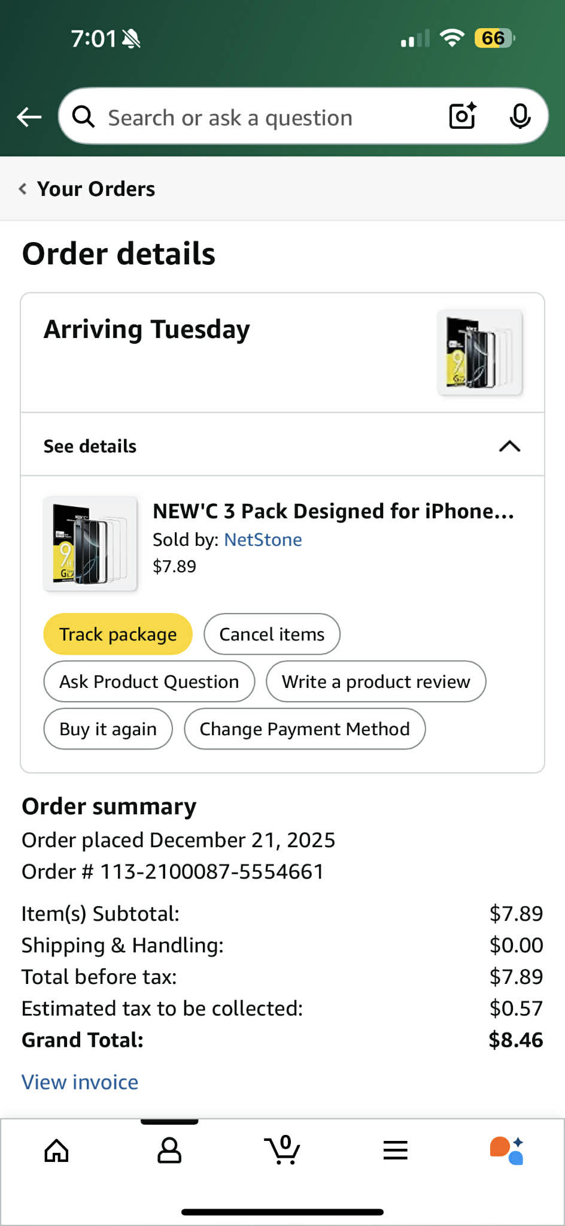Open the NEW'C screen protector product thumbnail
This screenshot has width=565, height=1226.
tap(90, 544)
